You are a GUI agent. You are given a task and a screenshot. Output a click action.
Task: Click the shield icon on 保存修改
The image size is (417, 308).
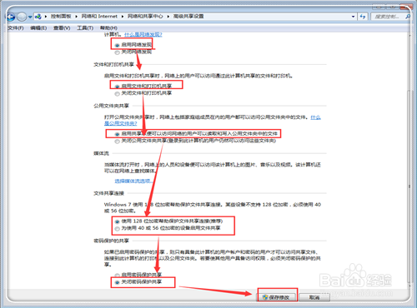click(265, 297)
